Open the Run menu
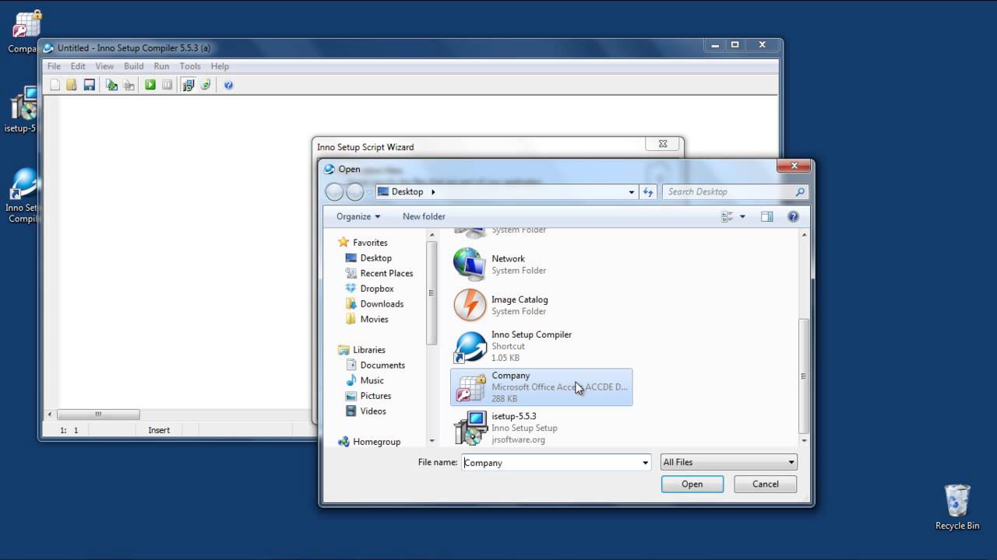Viewport: 997px width, 560px height. pos(161,66)
